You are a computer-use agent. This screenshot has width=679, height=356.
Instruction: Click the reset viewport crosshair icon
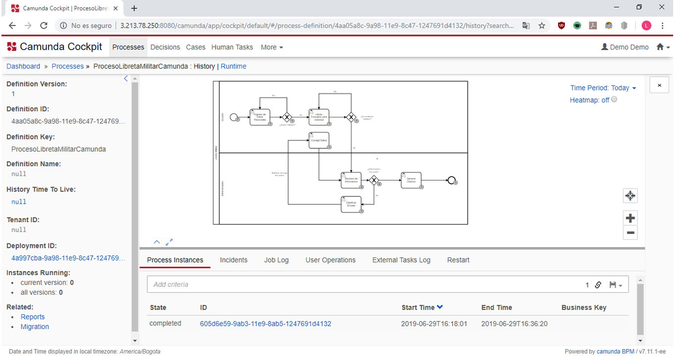point(630,196)
